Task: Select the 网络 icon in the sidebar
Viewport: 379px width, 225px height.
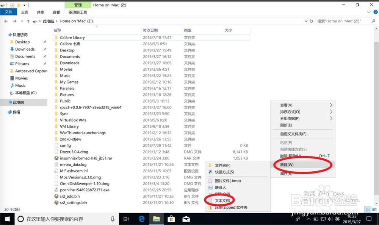Action: [x=16, y=112]
